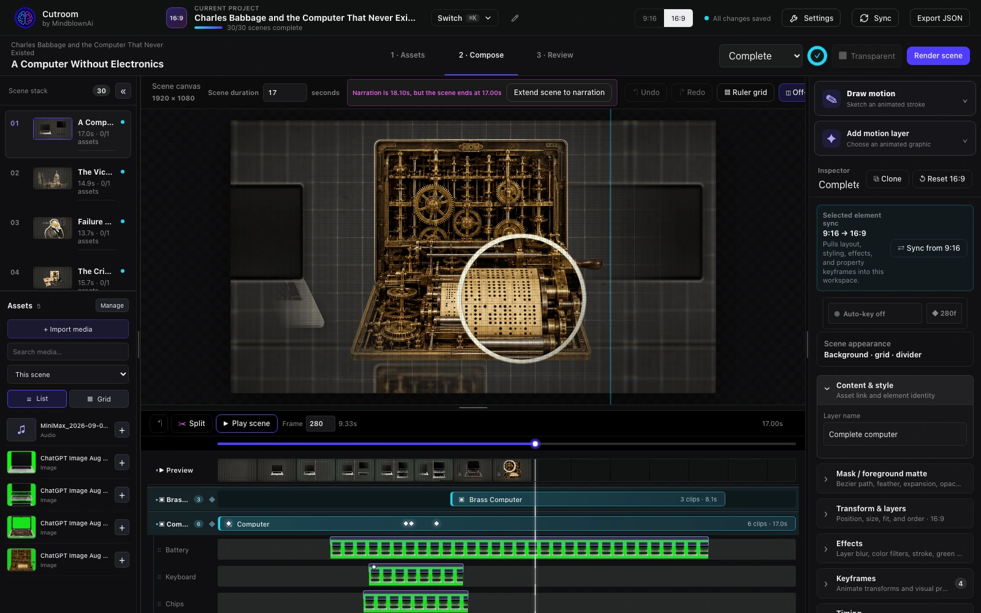This screenshot has width=981, height=613.
Task: Click the Clone button in Inspector
Action: coord(887,179)
